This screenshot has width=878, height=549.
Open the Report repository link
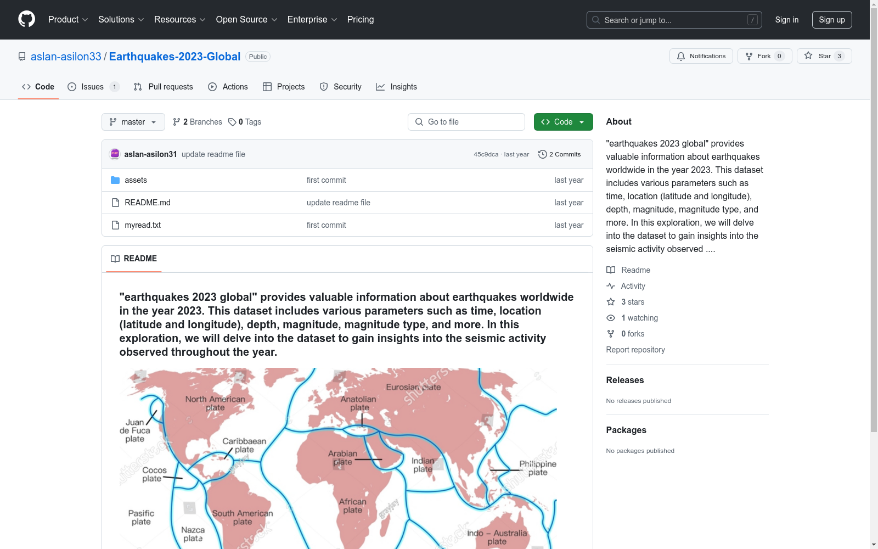[635, 350]
